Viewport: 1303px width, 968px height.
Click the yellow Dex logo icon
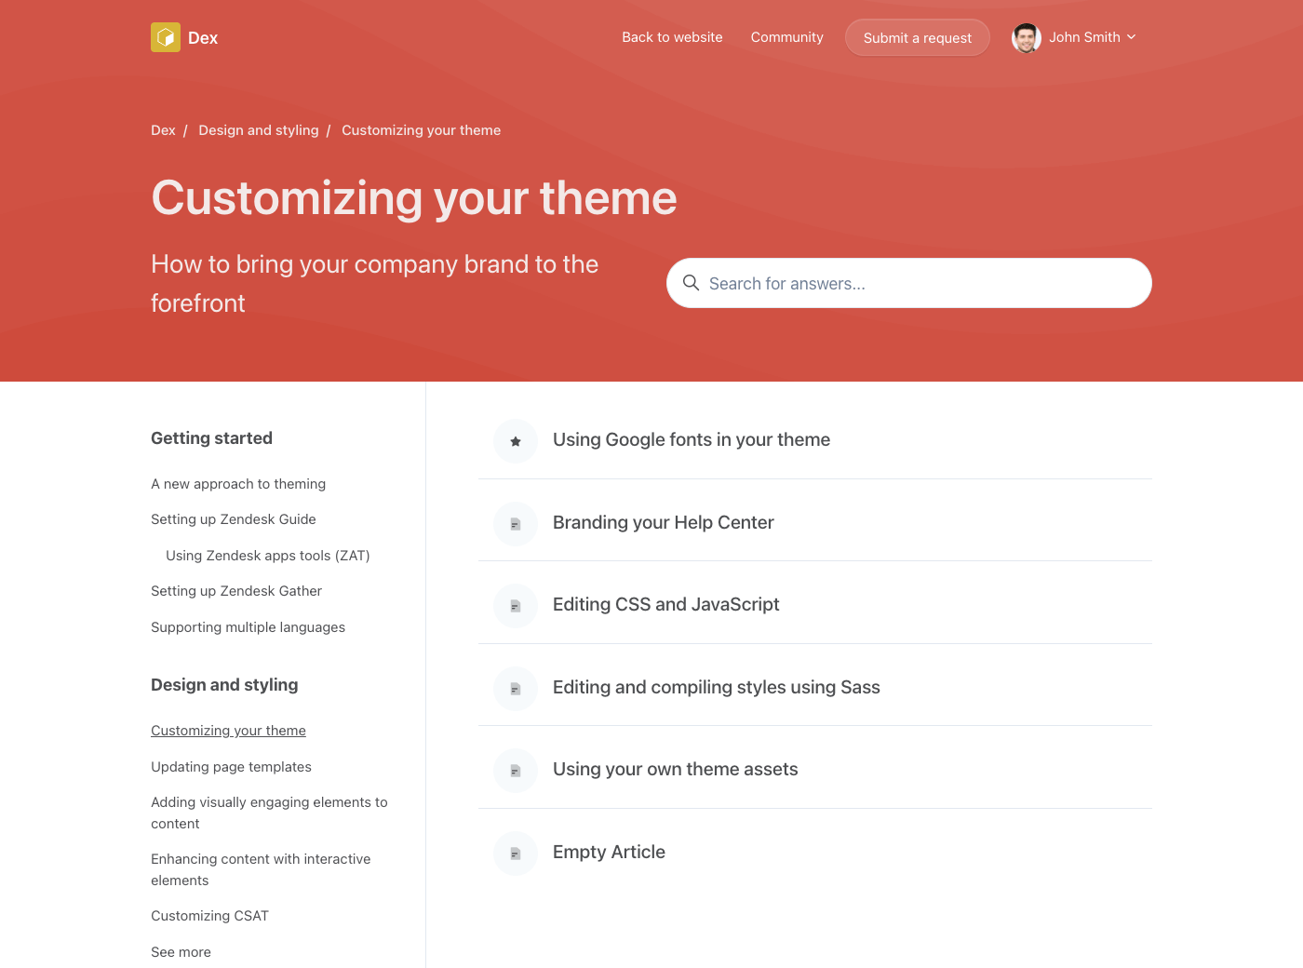pyautogui.click(x=166, y=37)
